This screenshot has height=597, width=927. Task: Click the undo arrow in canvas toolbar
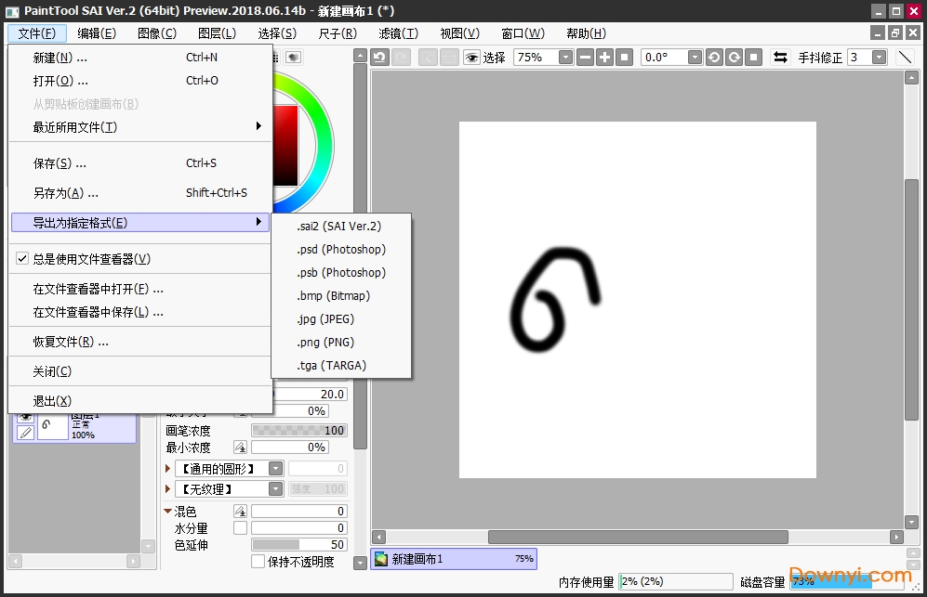(x=379, y=58)
